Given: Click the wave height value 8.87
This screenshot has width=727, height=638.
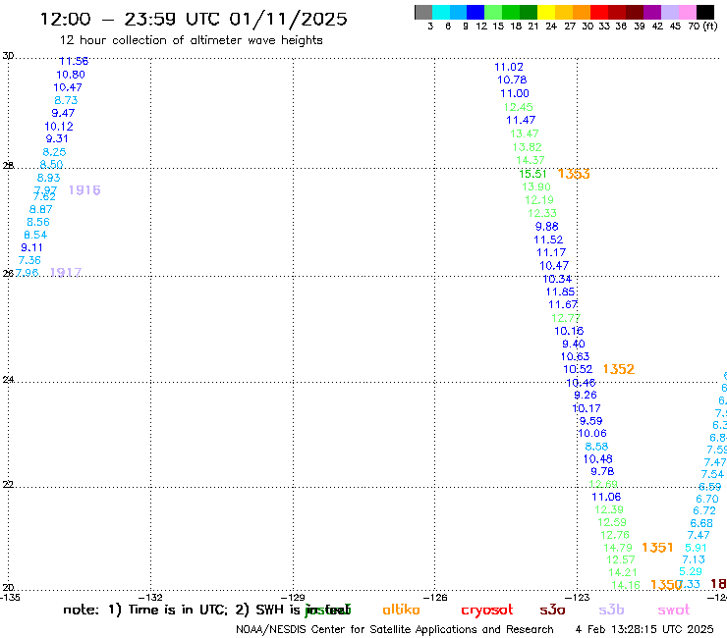Looking at the screenshot, I should pos(41,209).
